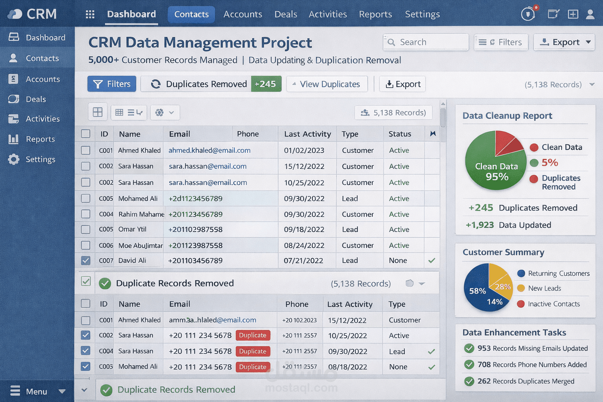Viewport: 603px width, 402px height.
Task: Expand the bottom Duplicate Records Removed chevron
Action: [84, 390]
